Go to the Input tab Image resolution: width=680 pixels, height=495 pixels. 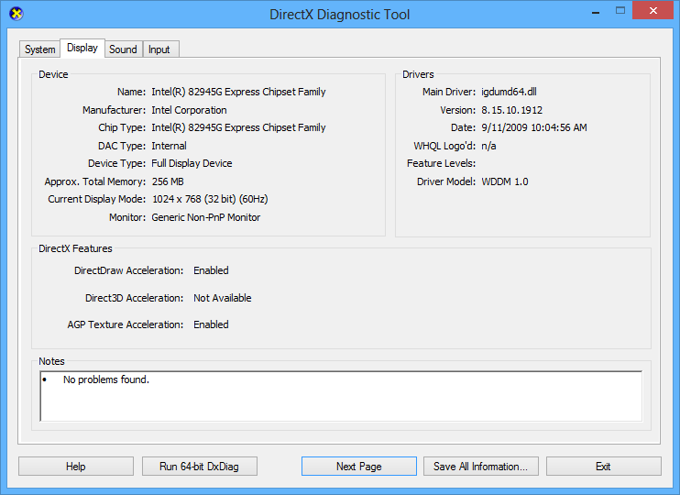click(159, 49)
